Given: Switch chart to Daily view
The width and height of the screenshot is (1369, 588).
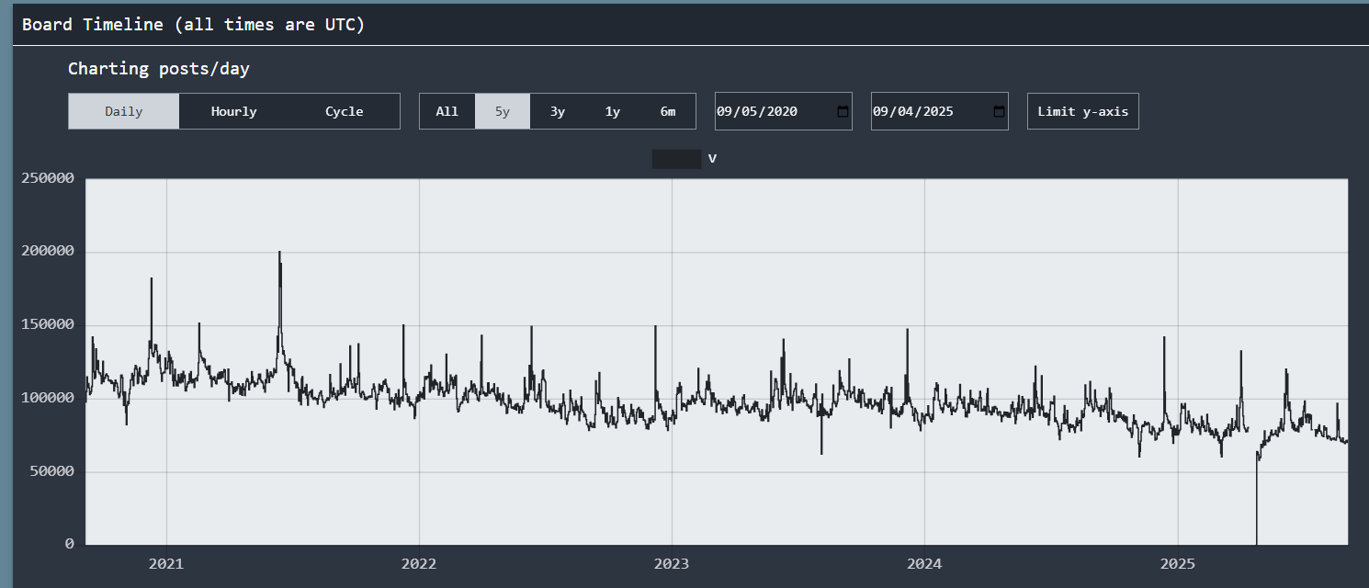Looking at the screenshot, I should (124, 111).
